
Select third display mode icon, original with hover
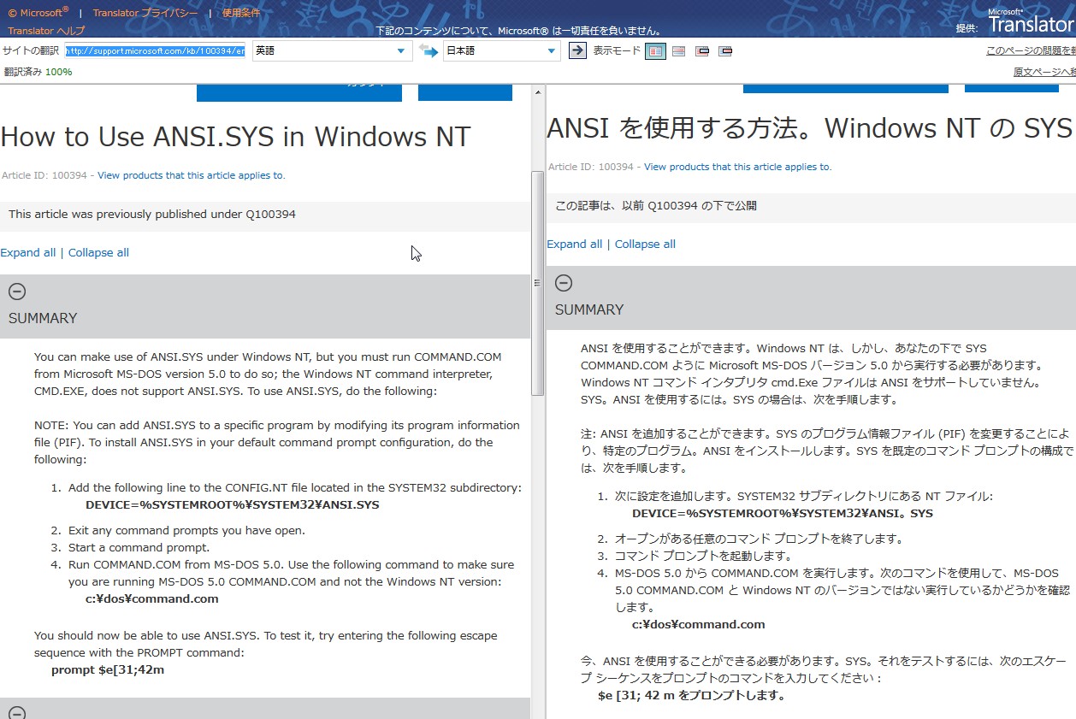[x=702, y=50]
